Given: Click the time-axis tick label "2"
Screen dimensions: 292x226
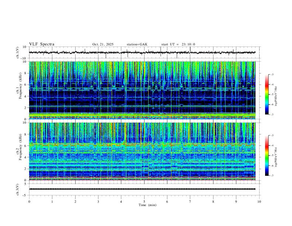Looking at the screenshot, I should [x=75, y=202].
